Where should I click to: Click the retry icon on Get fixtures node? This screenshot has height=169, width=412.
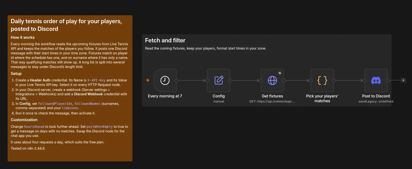click(280, 73)
